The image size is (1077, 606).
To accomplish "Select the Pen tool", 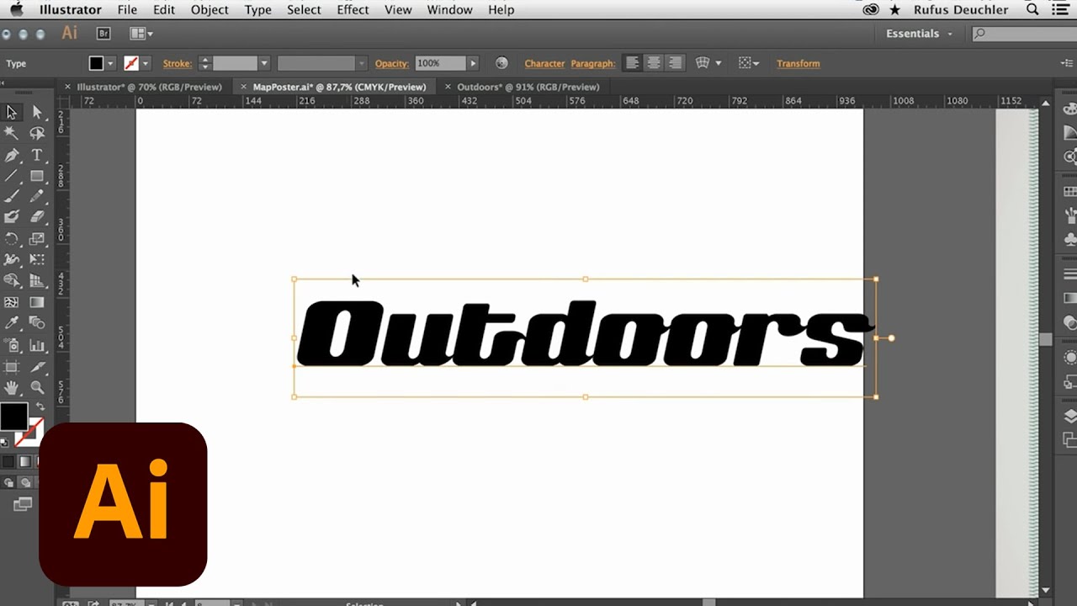I will pos(12,155).
